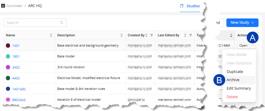Sort by Last Edited By column arrows

click(x=185, y=35)
